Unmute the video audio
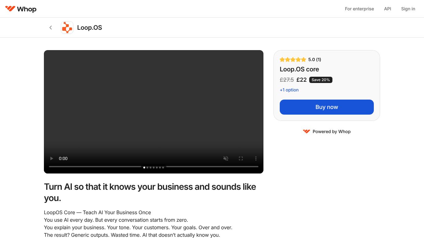Viewport: 424px width, 238px height. pyautogui.click(x=226, y=158)
